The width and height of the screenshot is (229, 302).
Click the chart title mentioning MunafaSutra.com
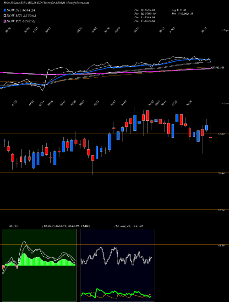46,3
